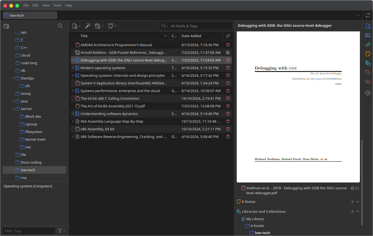Screen dimensions: 373x236
Task: Click the Add Item by Identifier wand
Action: click(x=88, y=26)
